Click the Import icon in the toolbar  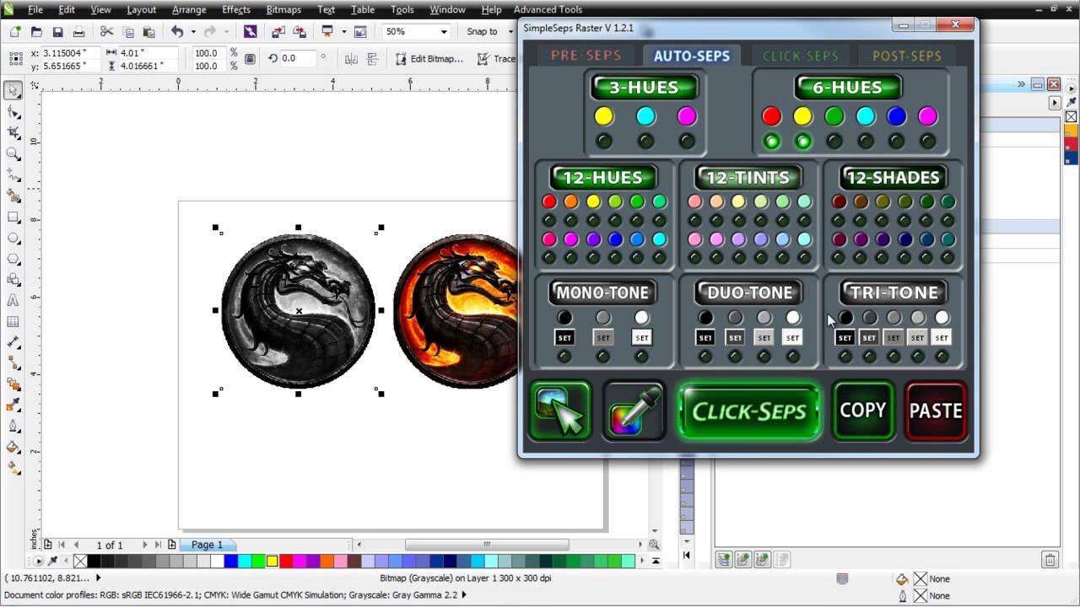click(x=278, y=32)
